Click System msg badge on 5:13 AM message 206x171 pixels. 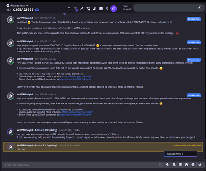click(194, 19)
